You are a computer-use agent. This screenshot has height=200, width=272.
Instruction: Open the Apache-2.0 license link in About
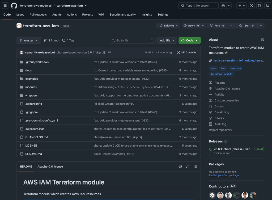pos(227,89)
